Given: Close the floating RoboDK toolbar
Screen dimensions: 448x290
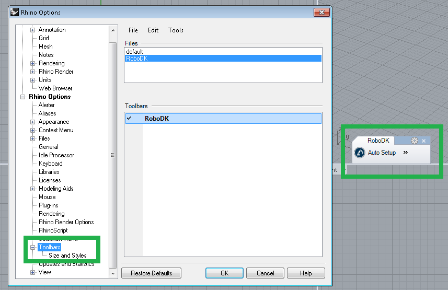Looking at the screenshot, I should coord(424,141).
